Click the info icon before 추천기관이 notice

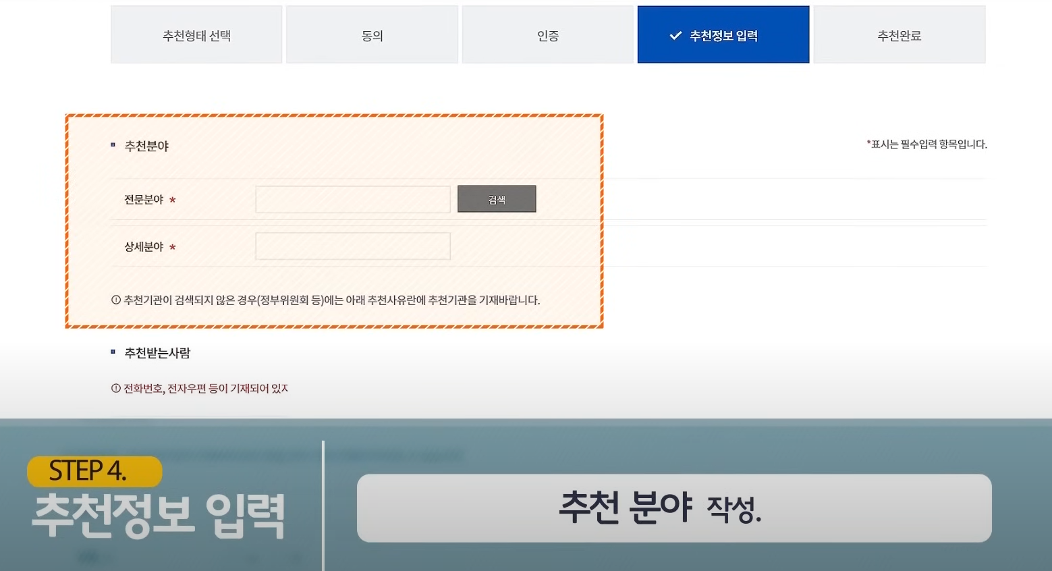(116, 300)
